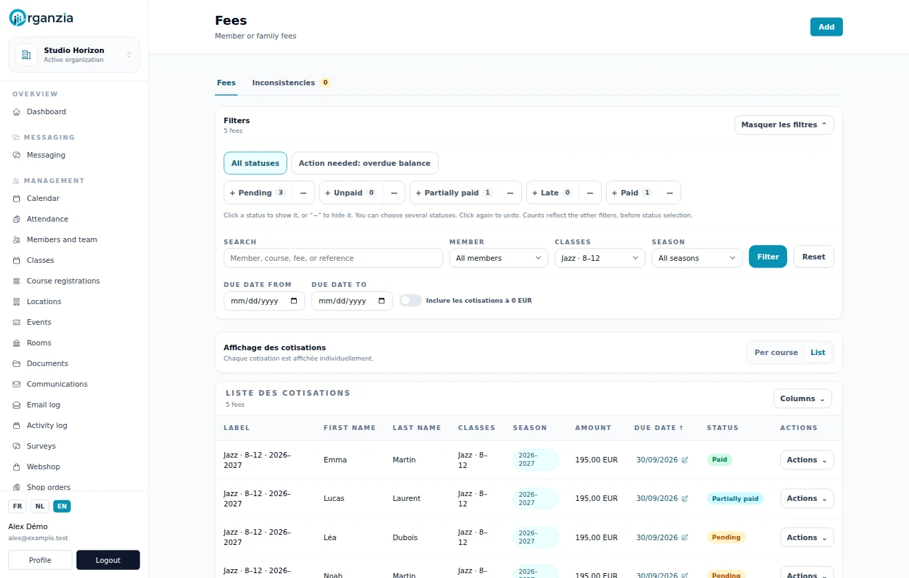Click the Communications envelope icon
Viewport: 909px width, 578px height.
pyautogui.click(x=17, y=384)
